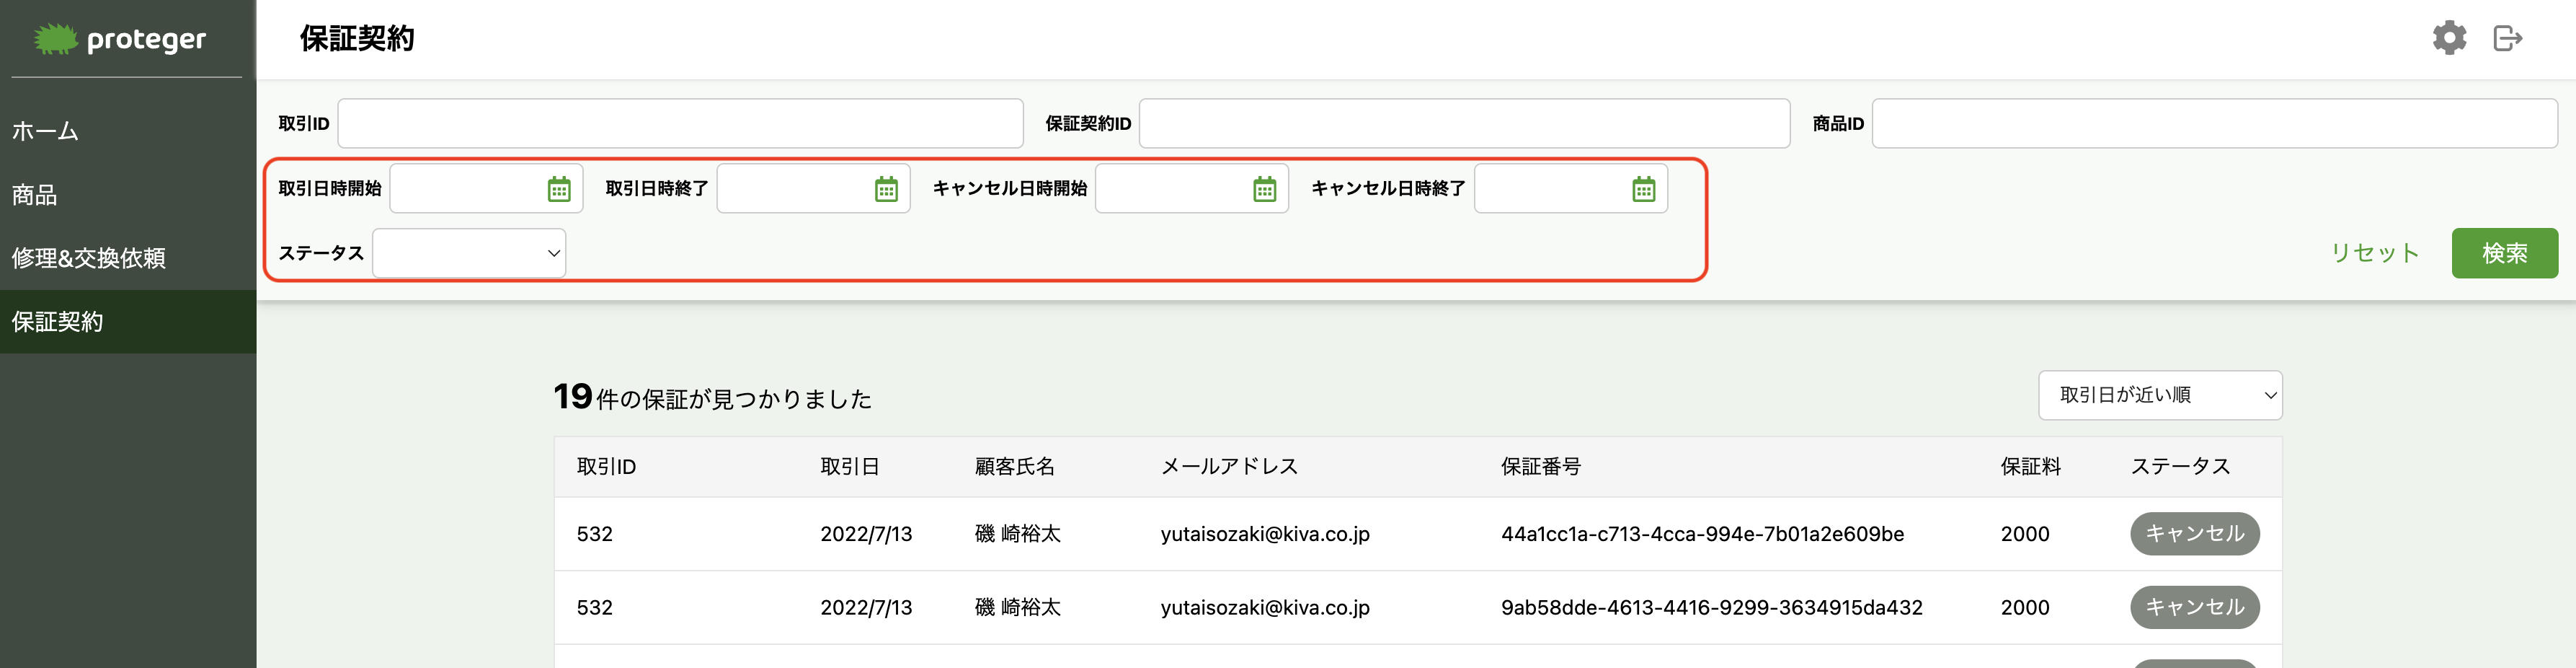Click キャンセル badge for warranty 9ab58dde
The image size is (2576, 668).
pyautogui.click(x=2194, y=607)
